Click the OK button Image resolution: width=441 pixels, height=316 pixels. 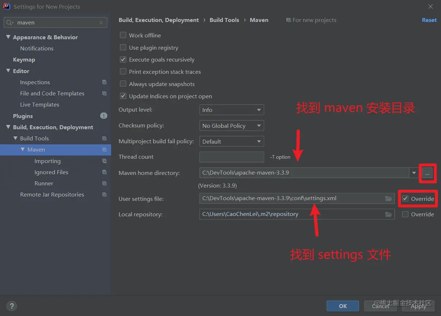343,306
